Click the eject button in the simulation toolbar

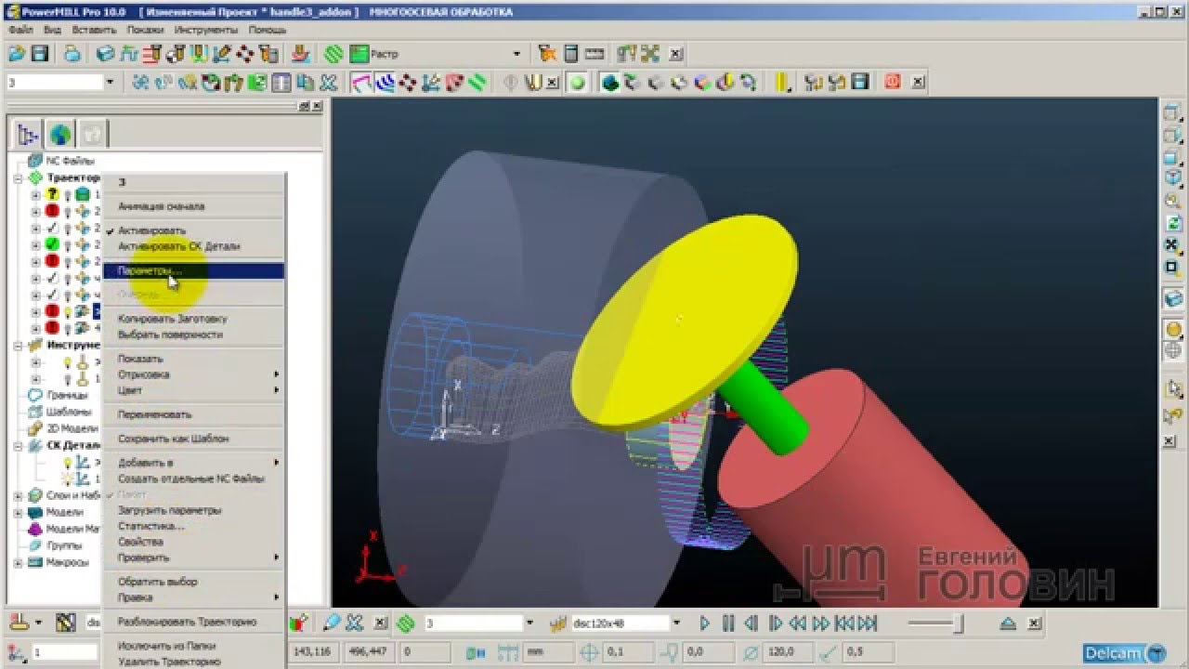point(1009,623)
